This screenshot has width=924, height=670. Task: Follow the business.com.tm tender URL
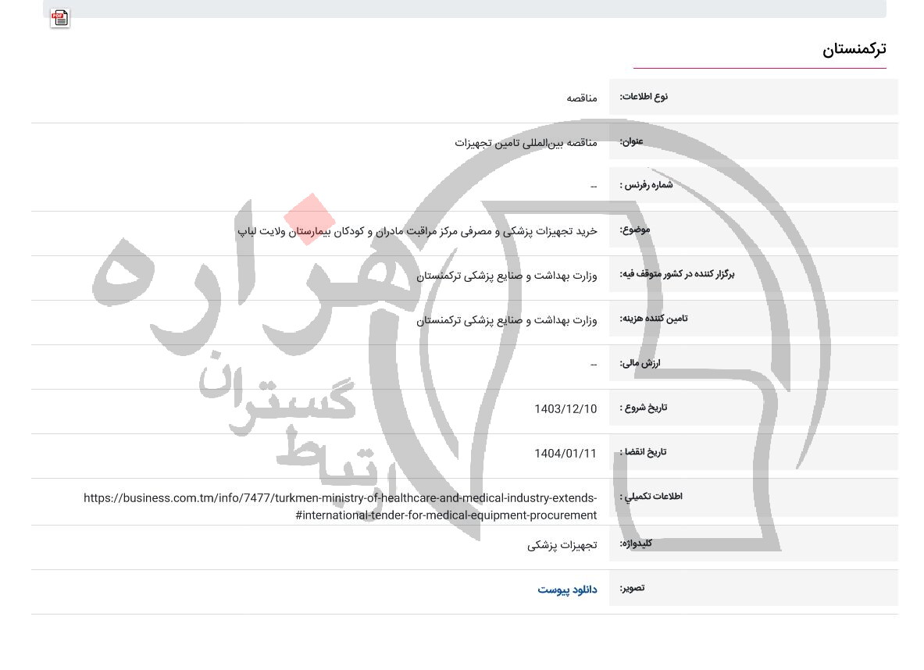pos(341,506)
